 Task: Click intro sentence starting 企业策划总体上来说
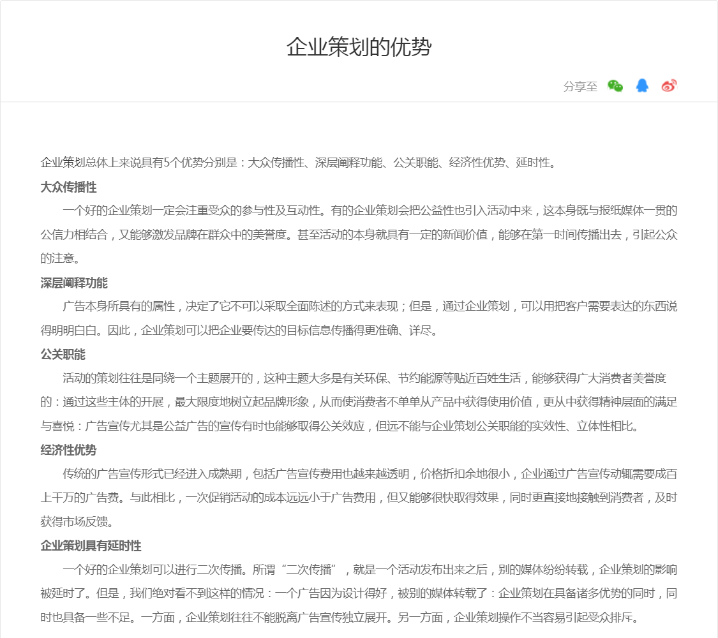click(x=298, y=163)
